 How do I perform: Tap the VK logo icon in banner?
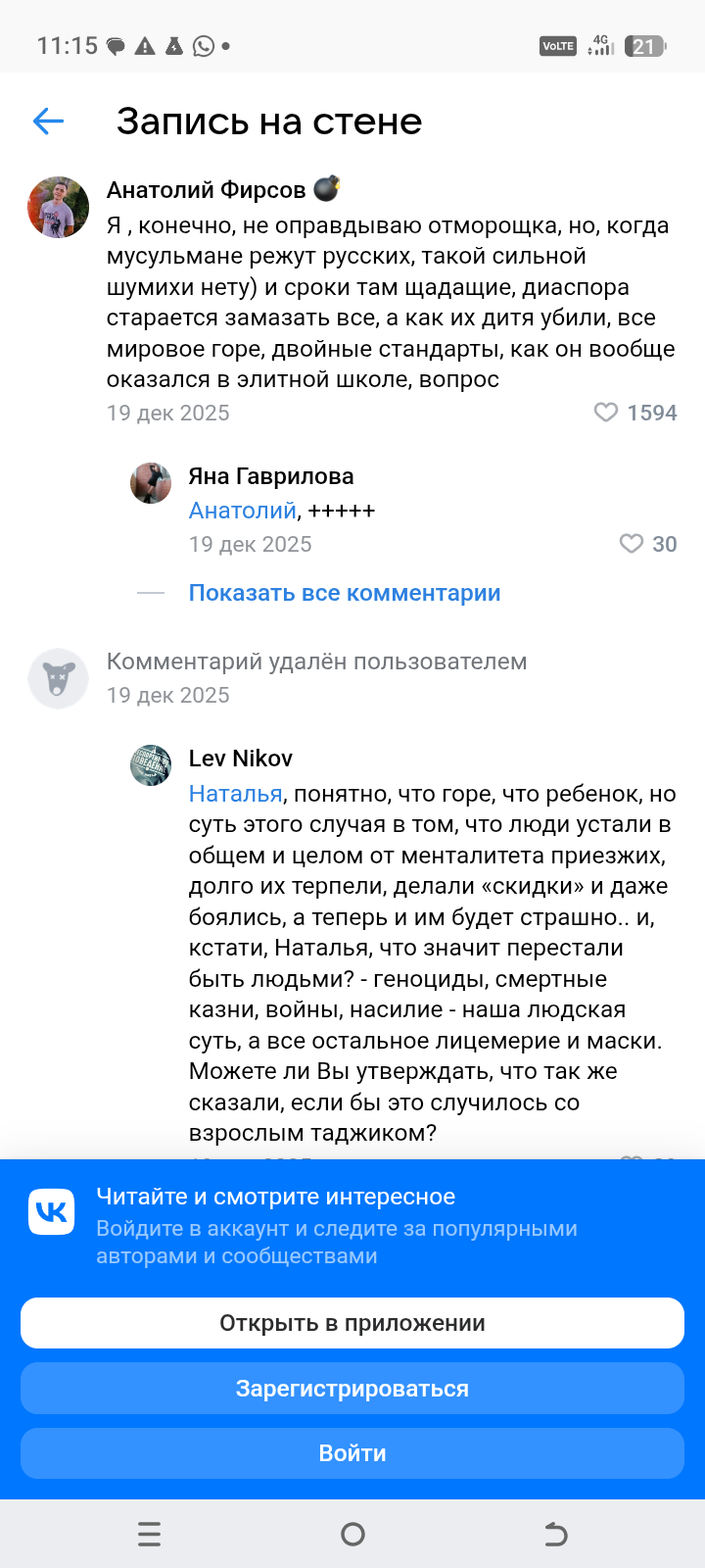52,1212
